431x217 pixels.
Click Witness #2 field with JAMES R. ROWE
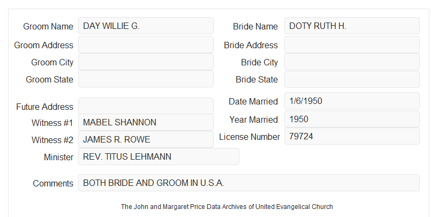coord(146,139)
